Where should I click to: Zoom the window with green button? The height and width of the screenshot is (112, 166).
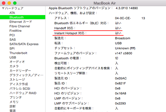click(x=15, y=3)
